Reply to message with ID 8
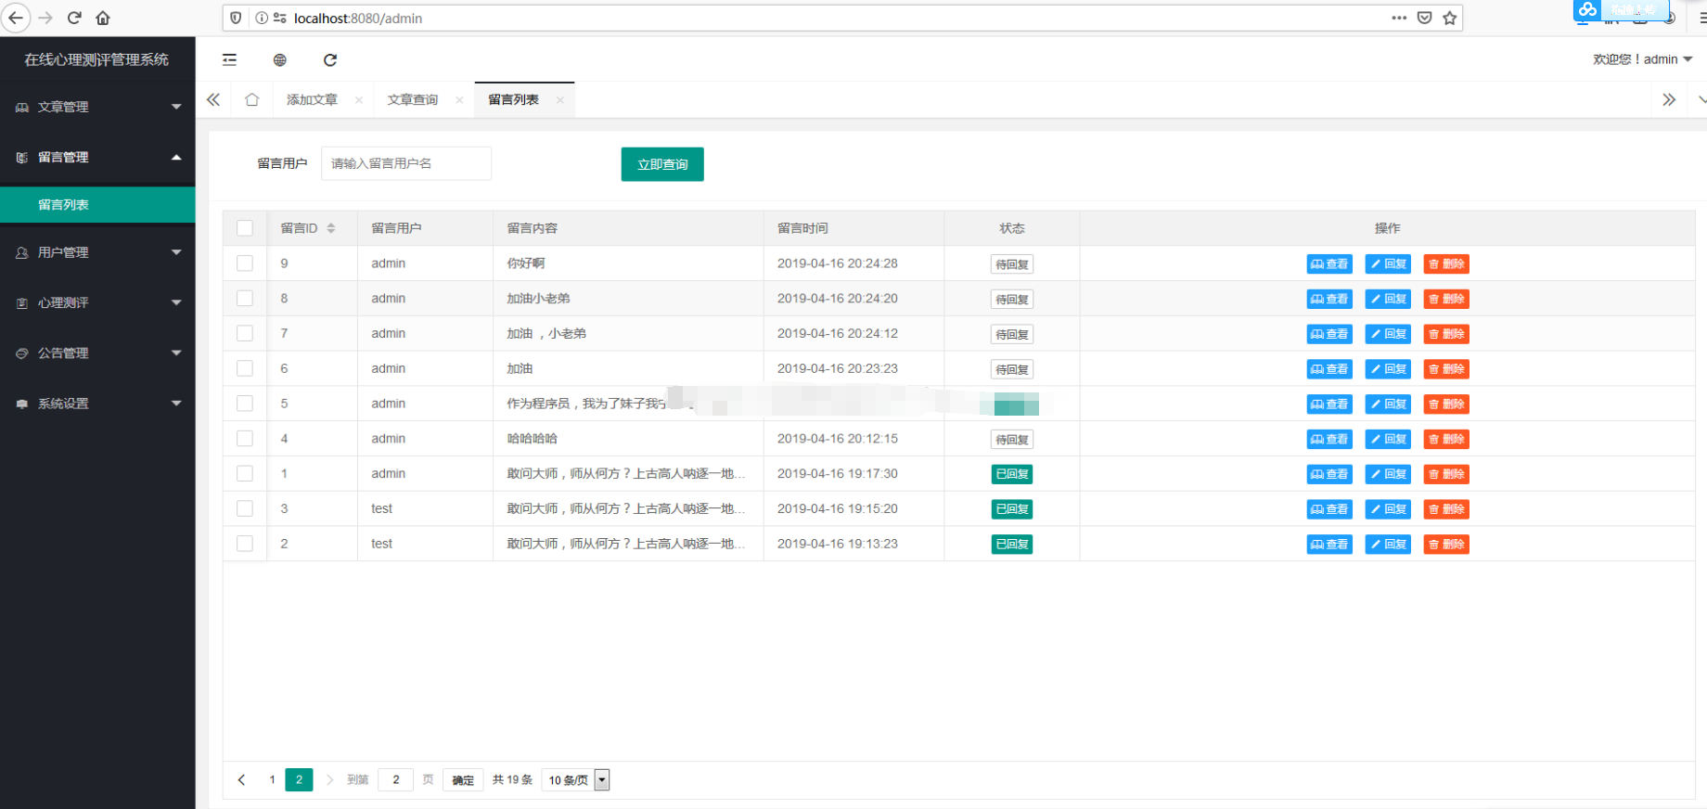1707x809 pixels. click(x=1388, y=299)
